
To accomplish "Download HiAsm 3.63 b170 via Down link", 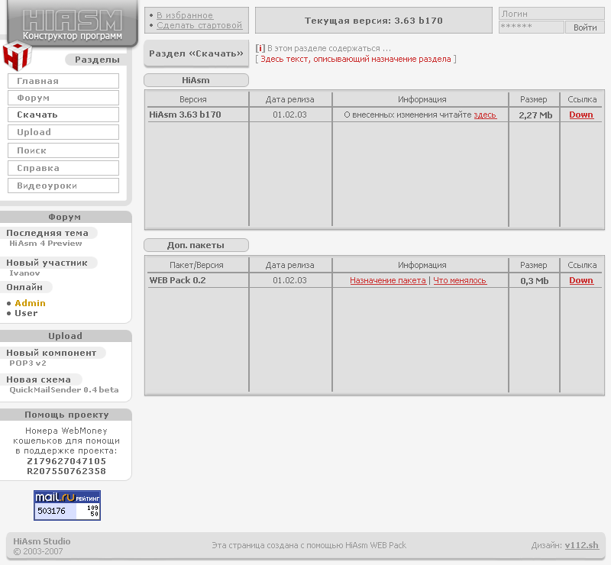I will click(x=580, y=115).
